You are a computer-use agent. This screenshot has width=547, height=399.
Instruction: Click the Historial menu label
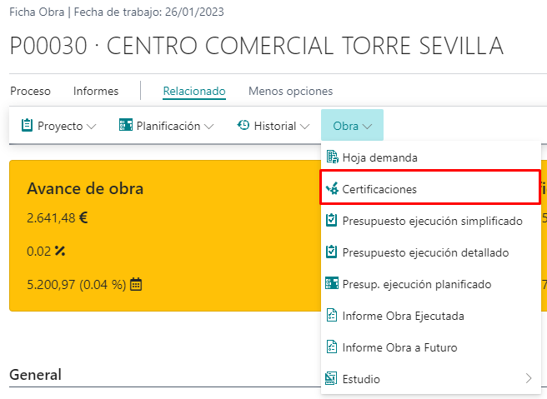275,126
